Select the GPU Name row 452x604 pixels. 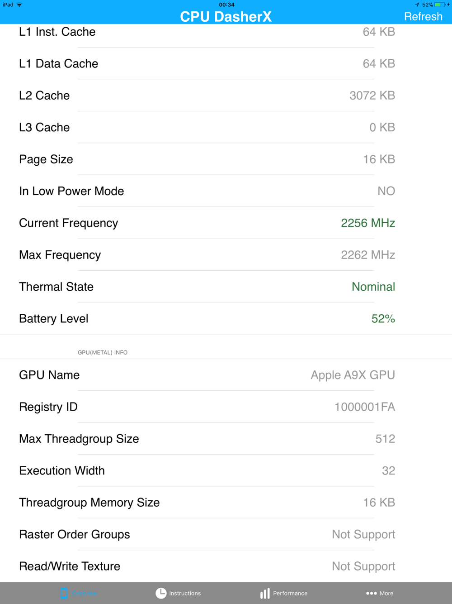[x=226, y=375]
